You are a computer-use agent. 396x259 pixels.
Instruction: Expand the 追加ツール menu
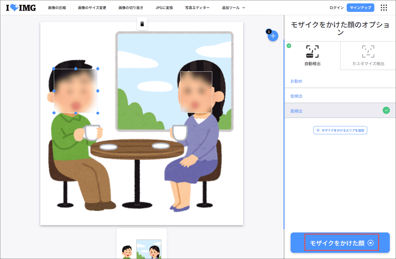click(x=233, y=8)
